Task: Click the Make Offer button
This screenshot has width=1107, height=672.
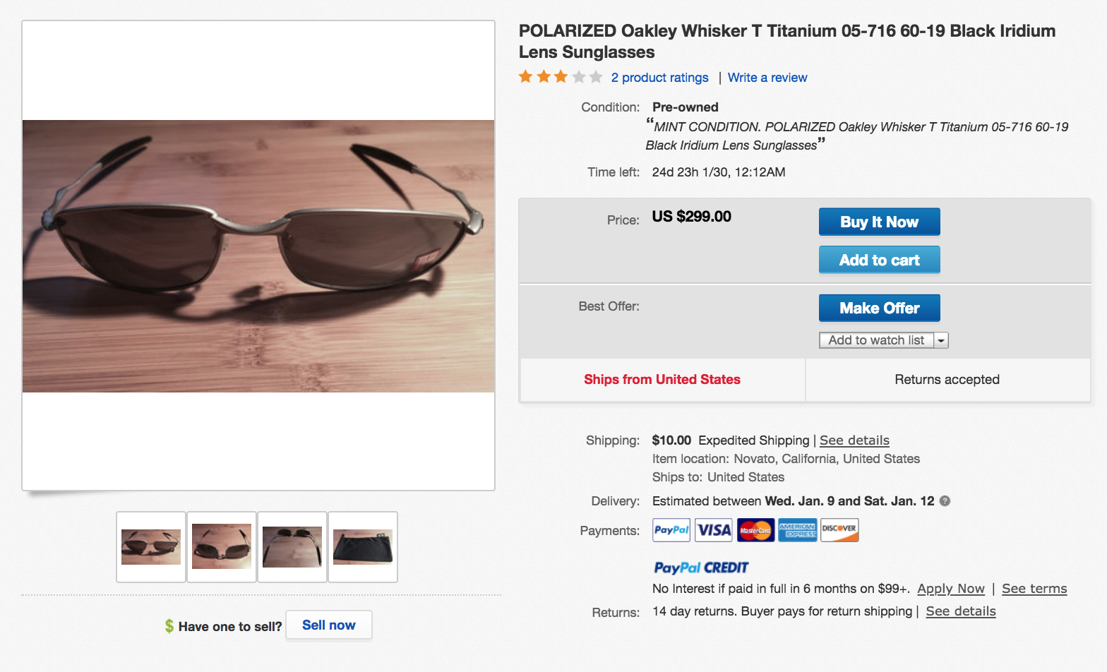Action: pos(879,308)
